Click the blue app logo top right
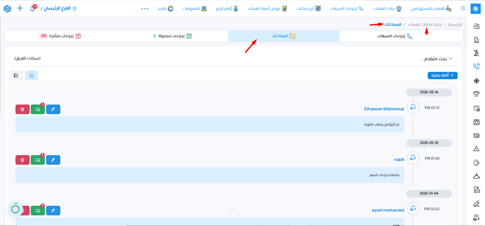Viewport: 485px width, 226px height. pos(475,9)
